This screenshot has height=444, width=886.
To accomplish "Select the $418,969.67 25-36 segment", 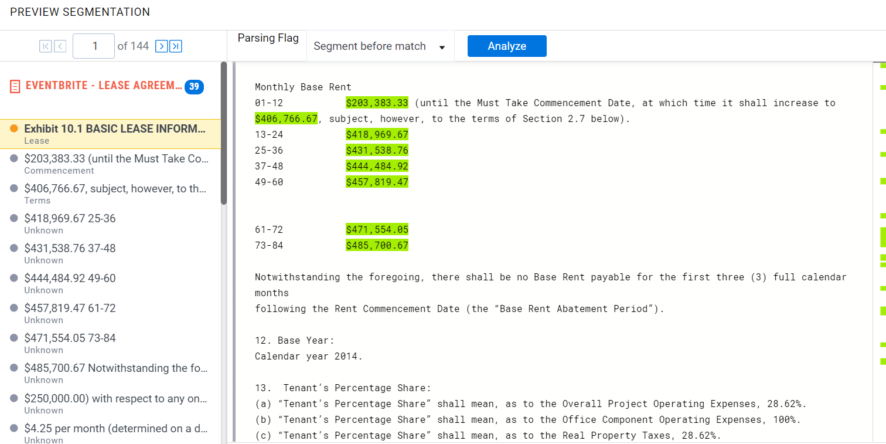I will point(110,224).
